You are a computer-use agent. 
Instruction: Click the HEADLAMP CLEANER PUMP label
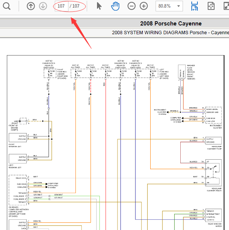214,148
